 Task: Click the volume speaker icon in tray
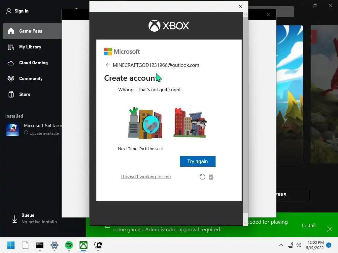click(298, 245)
